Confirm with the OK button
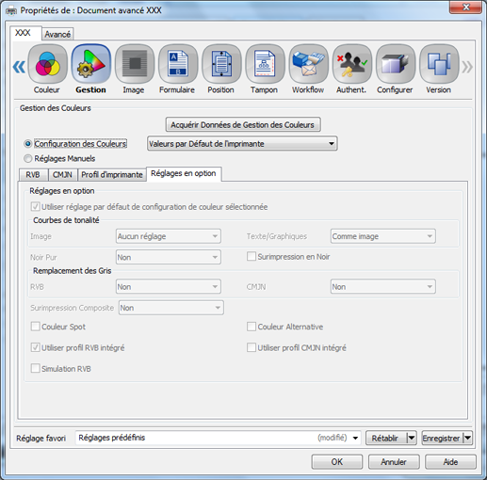Image resolution: width=487 pixels, height=480 pixels. click(337, 462)
